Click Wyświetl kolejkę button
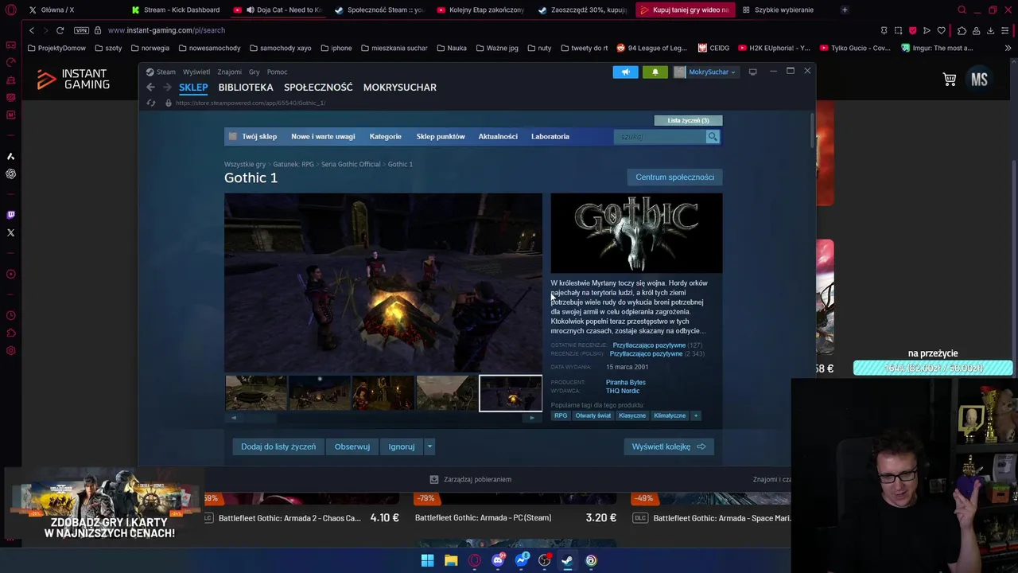1018x573 pixels. click(x=669, y=446)
